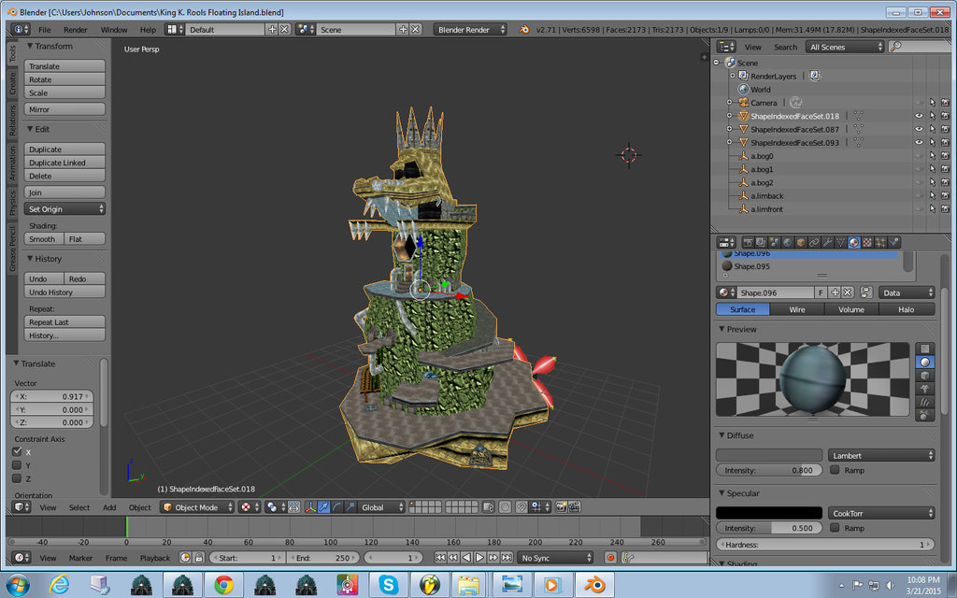Image resolution: width=957 pixels, height=598 pixels.
Task: Open the All Scenes outliner filter dropdown
Action: coord(845,47)
